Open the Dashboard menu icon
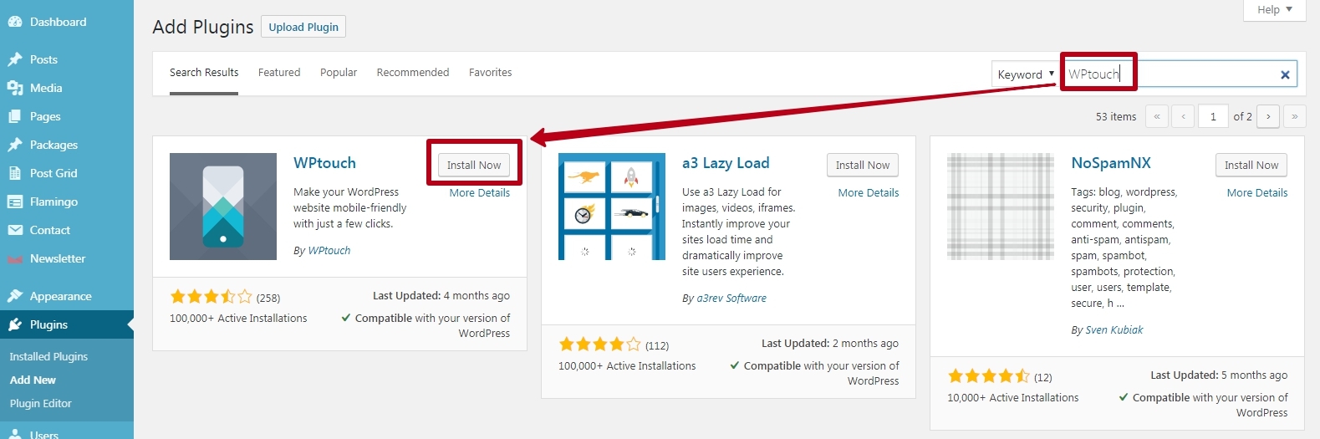The height and width of the screenshot is (439, 1320). (15, 23)
